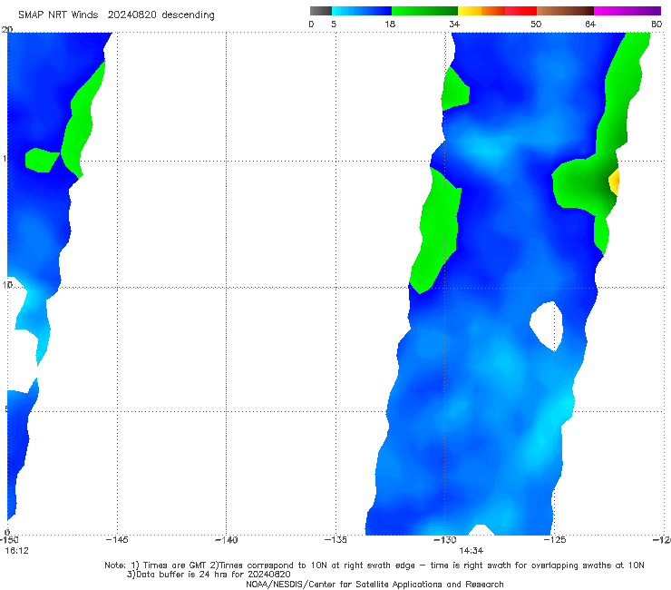Image resolution: width=671 pixels, height=590 pixels.
Task: Click the color bar label '80'
Action: (x=656, y=25)
